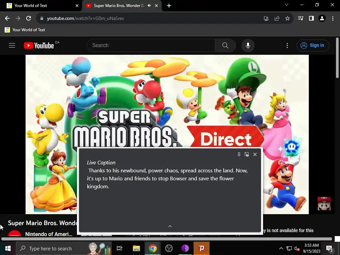Click muted volume tray icon
Screen dimensions: 340x255
click(x=297, y=248)
